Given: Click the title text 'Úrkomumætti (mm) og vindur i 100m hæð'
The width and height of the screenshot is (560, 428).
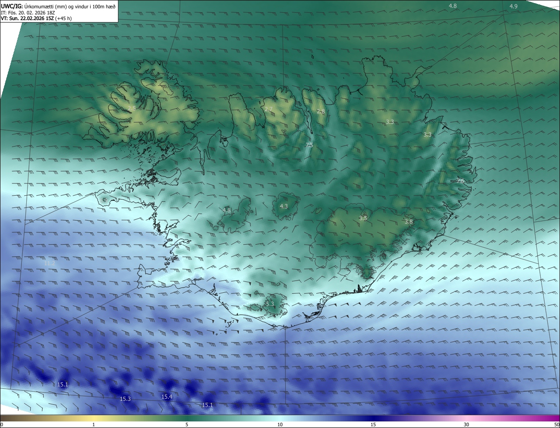Looking at the screenshot, I should point(70,6).
